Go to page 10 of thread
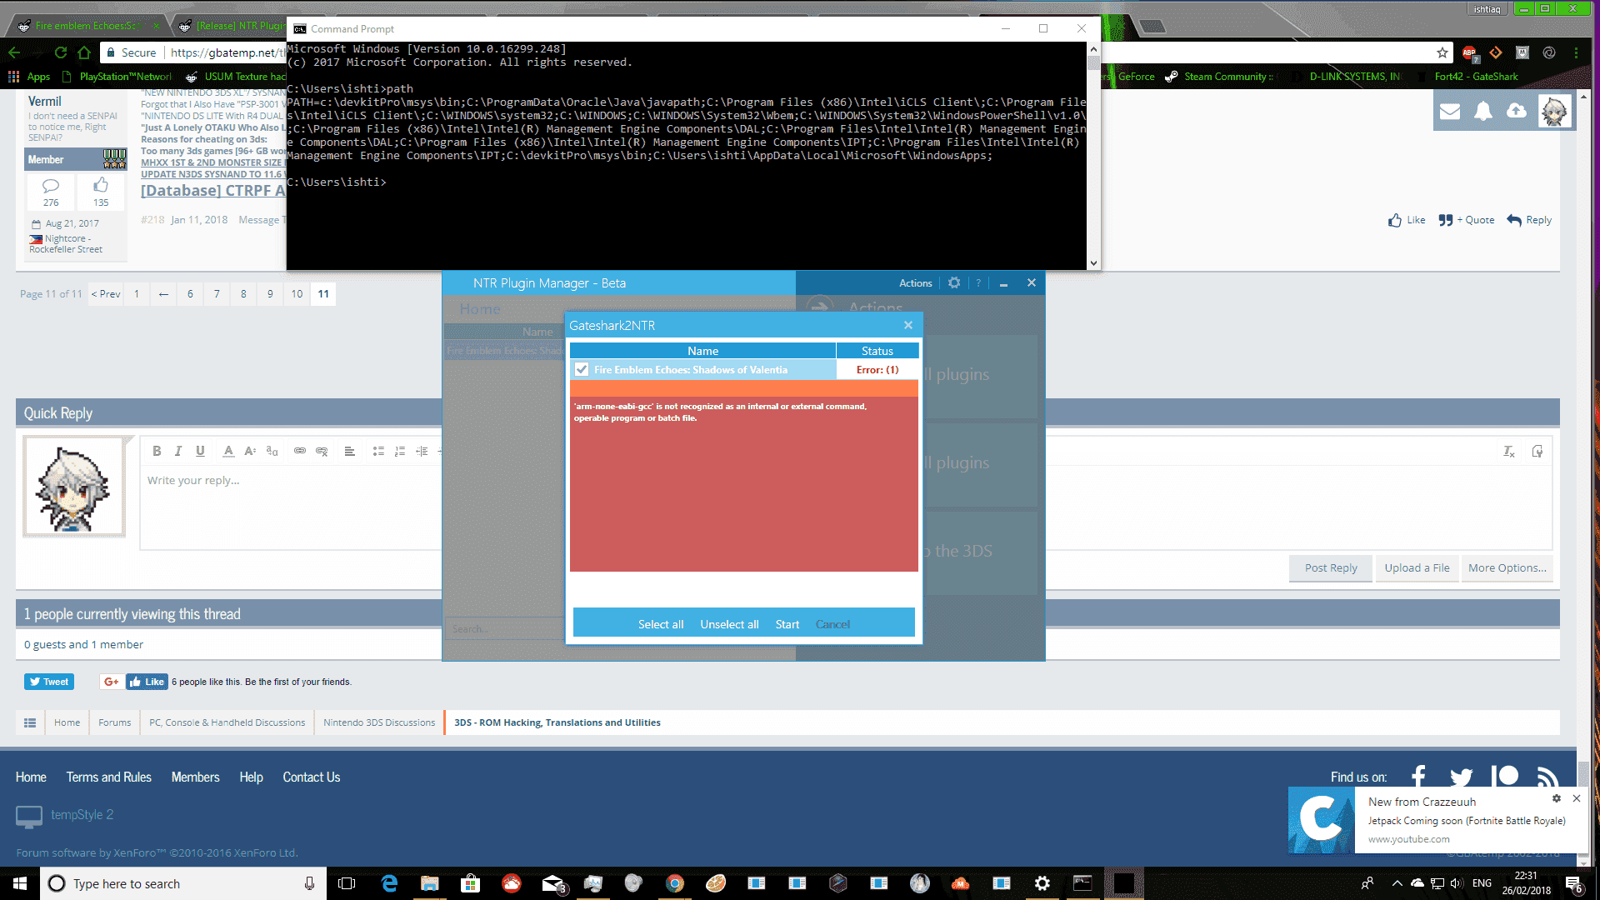Screen dimensions: 1600x900 pos(297,294)
